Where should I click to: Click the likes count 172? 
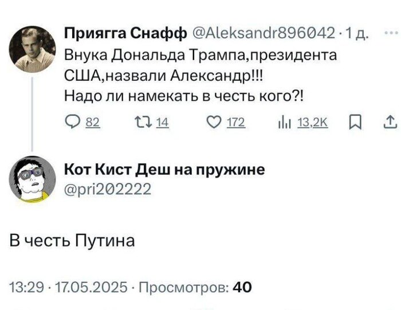(236, 120)
